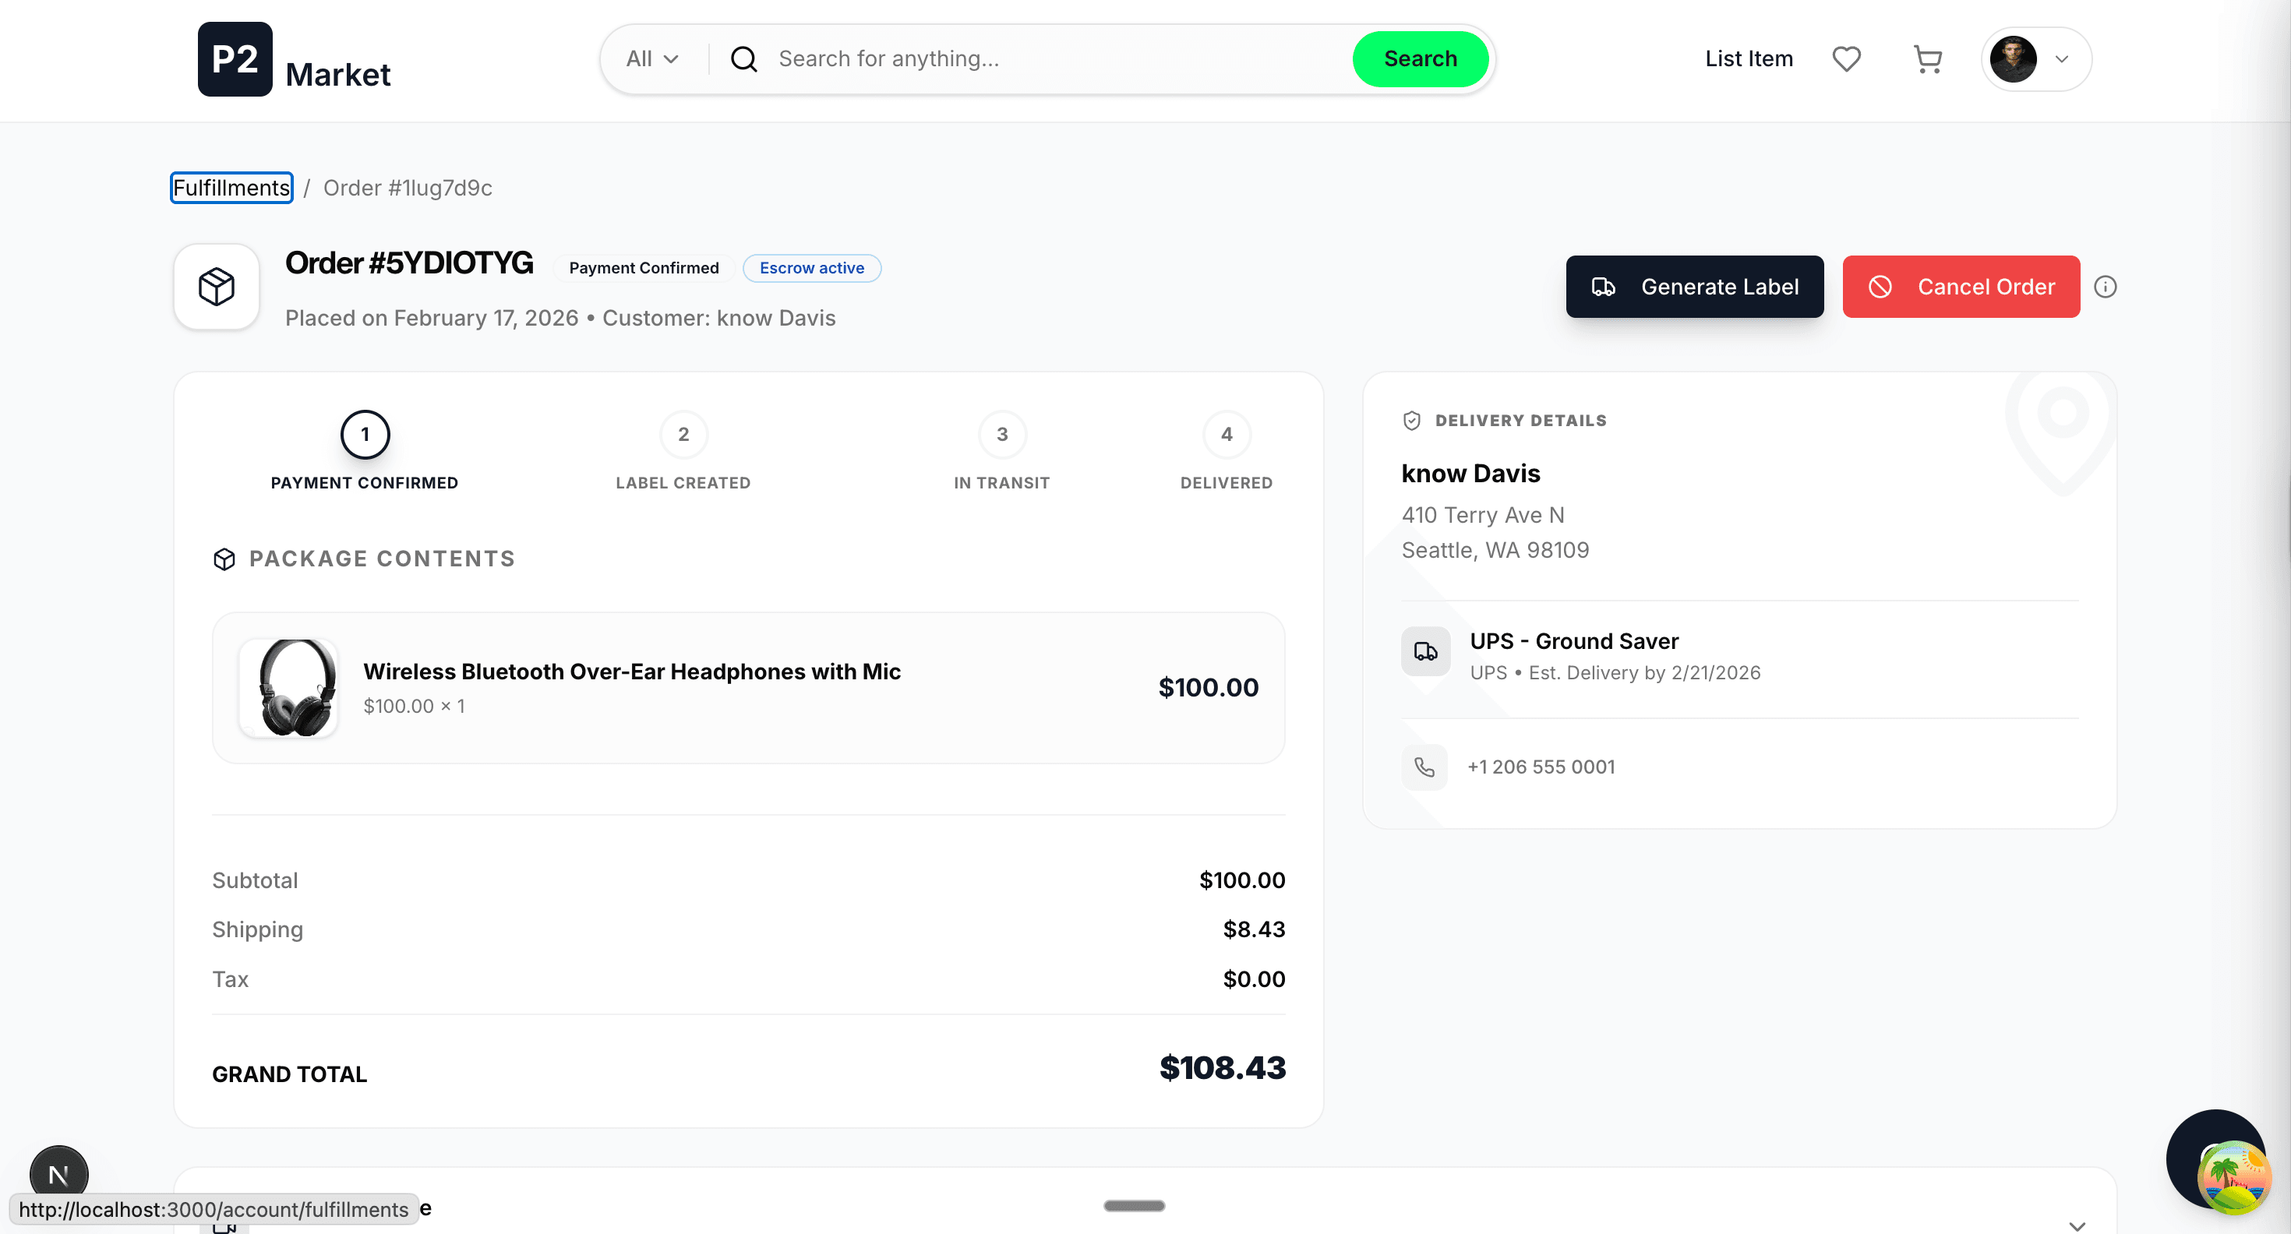Click the package icon beside Package Contents

coord(224,559)
